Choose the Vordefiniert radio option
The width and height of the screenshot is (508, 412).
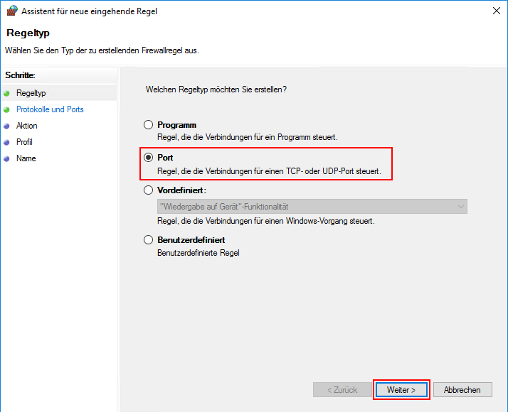click(x=149, y=190)
